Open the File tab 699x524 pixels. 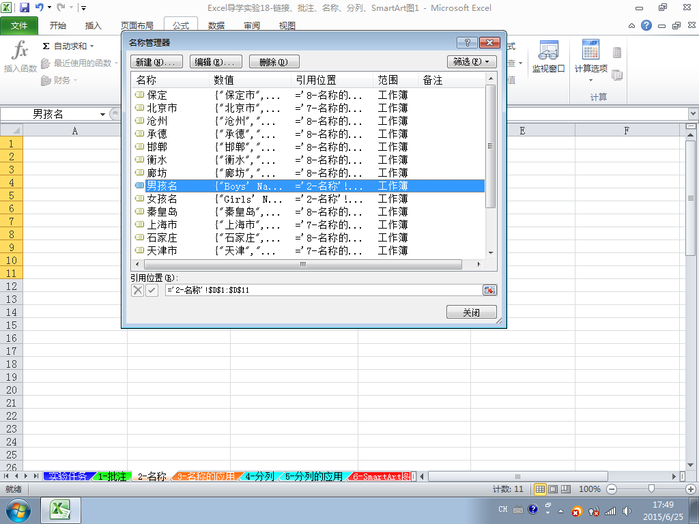pyautogui.click(x=19, y=25)
